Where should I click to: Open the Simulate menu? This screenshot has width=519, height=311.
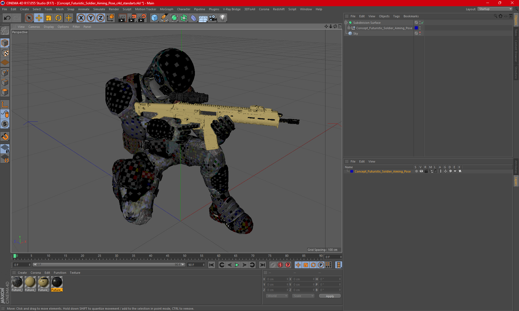[95, 9]
